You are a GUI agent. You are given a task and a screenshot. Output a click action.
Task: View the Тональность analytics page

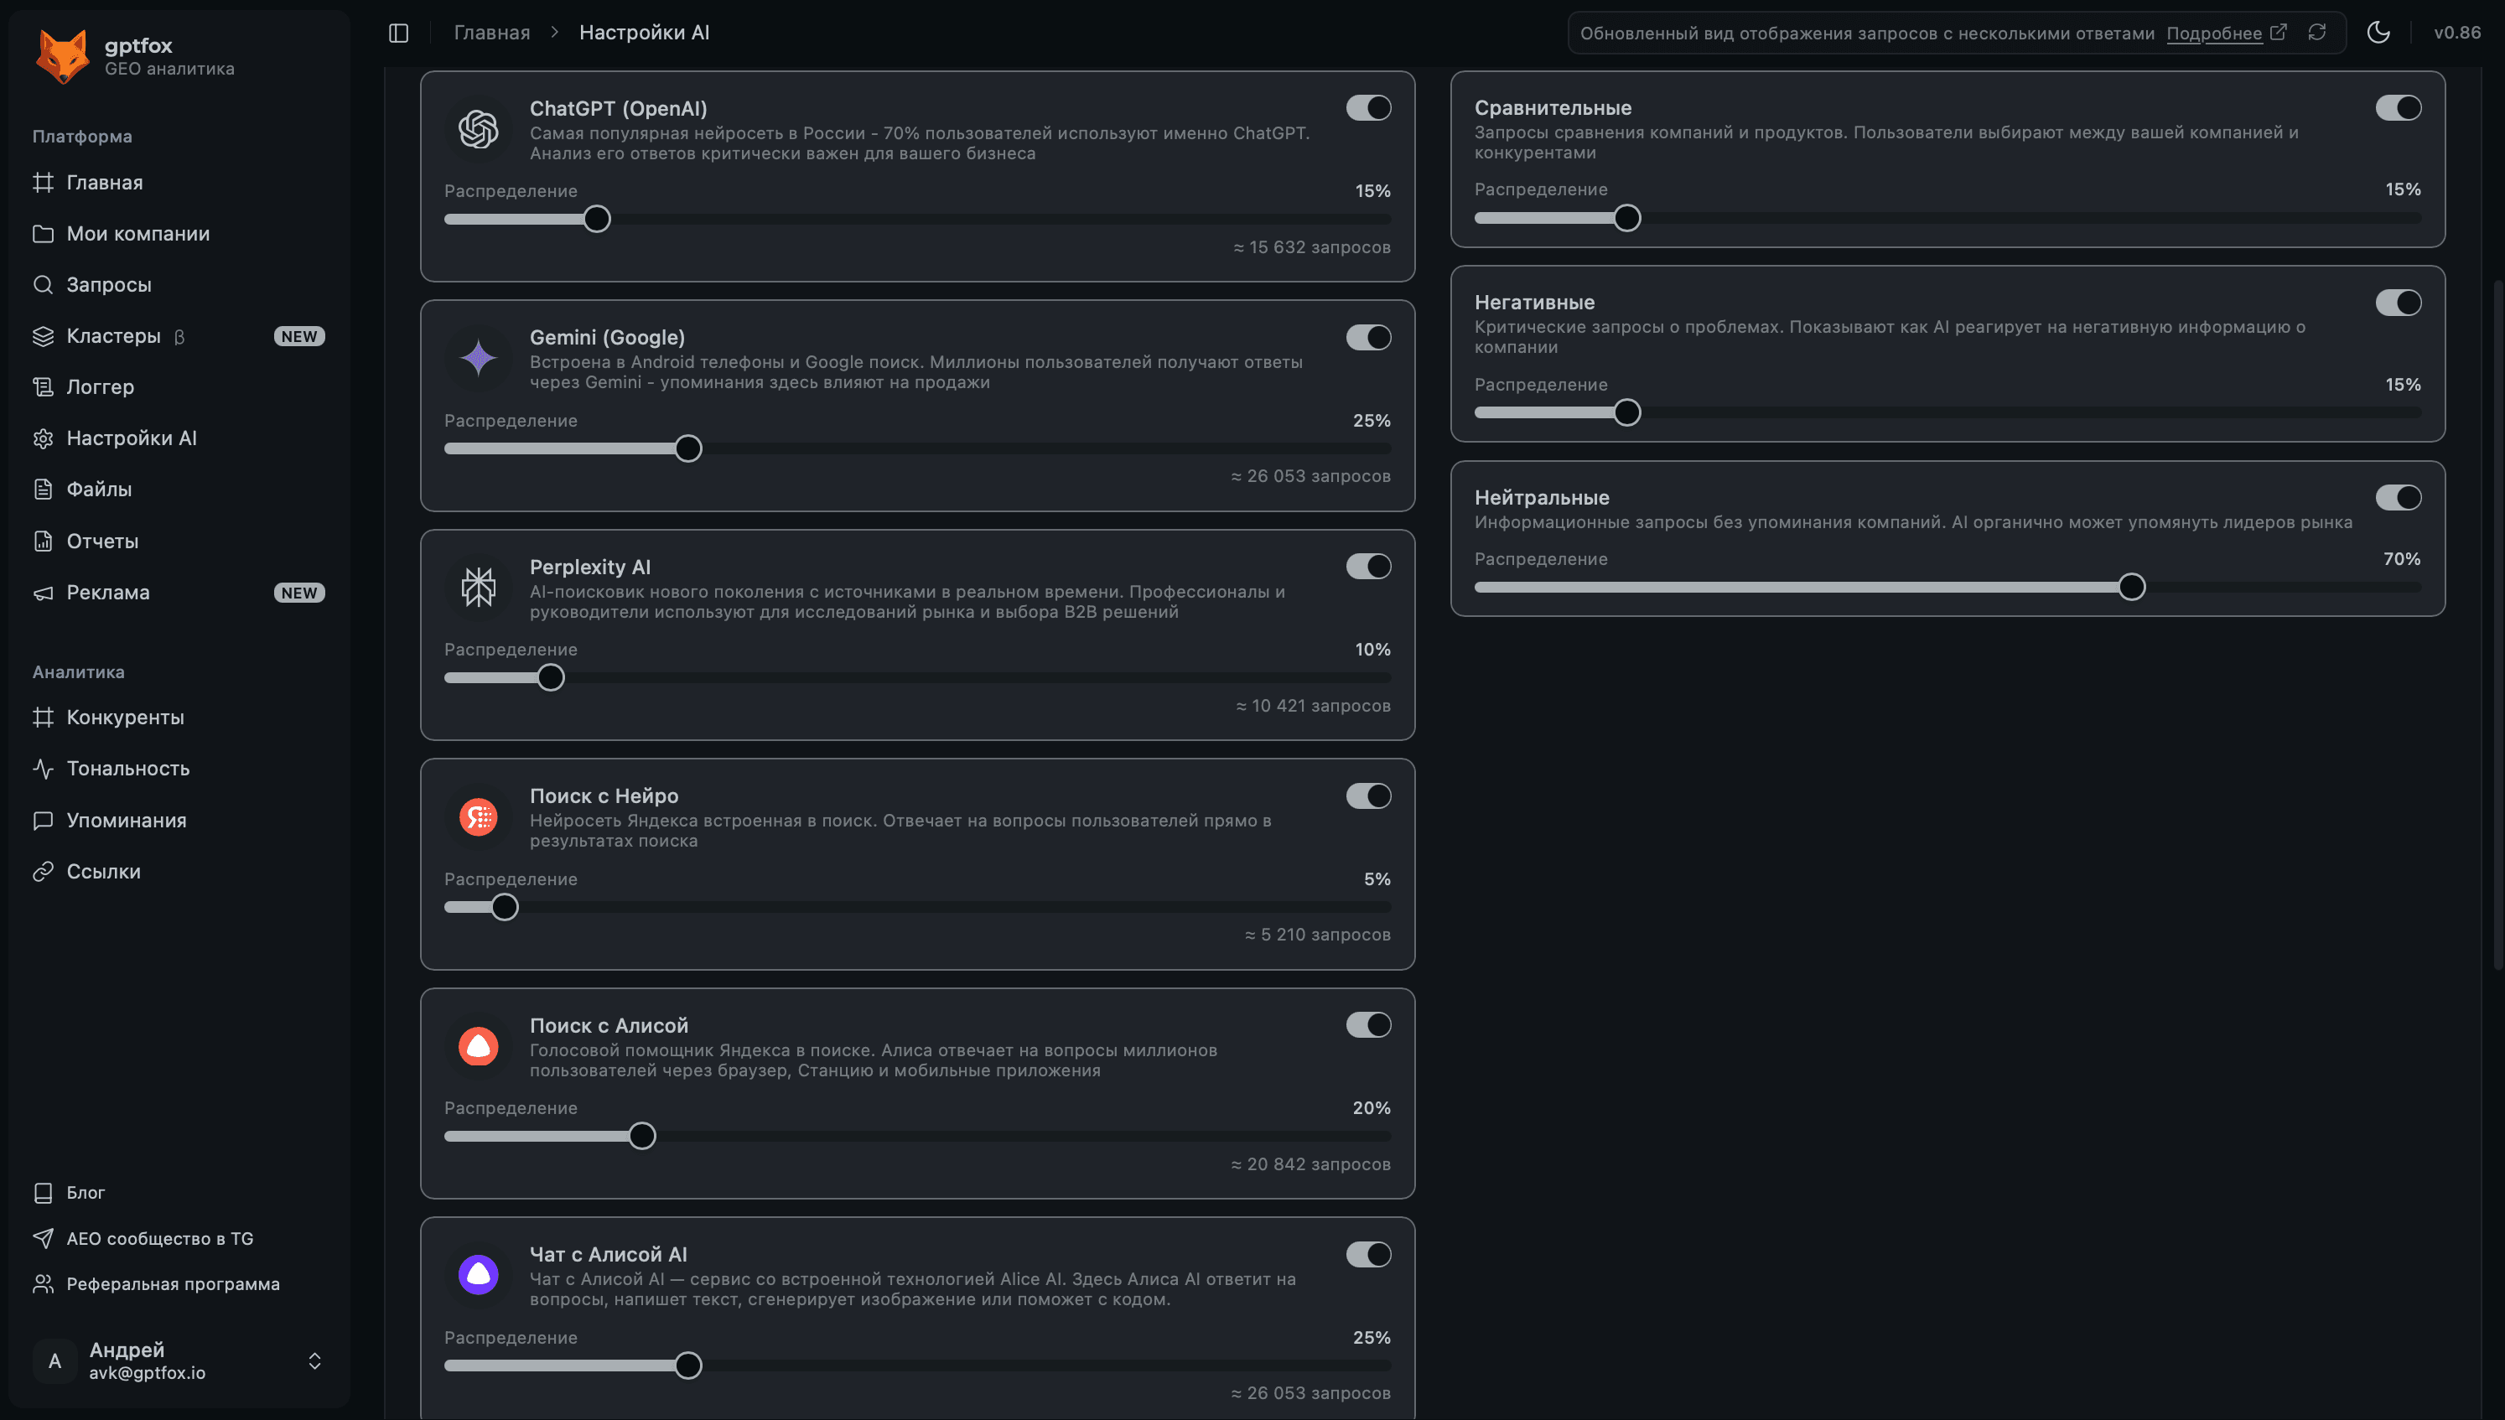pyautogui.click(x=127, y=769)
